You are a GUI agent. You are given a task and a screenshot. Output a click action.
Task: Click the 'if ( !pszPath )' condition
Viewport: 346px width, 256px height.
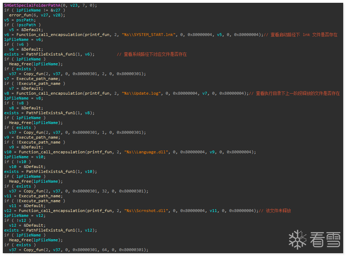coord(22,25)
